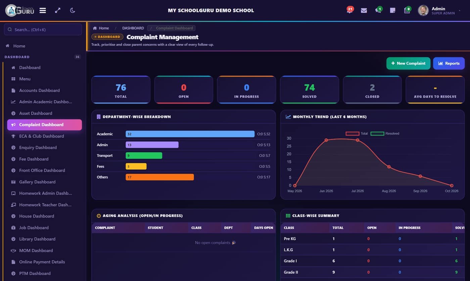Click the Gallery Dashboard image icon
The image size is (470, 281).
coord(13,182)
